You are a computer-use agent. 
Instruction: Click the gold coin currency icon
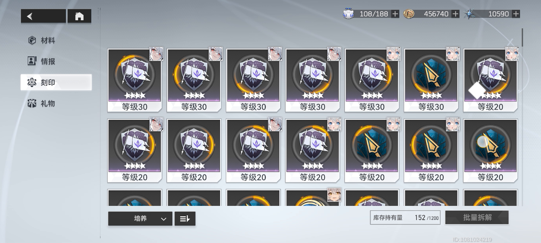409,14
